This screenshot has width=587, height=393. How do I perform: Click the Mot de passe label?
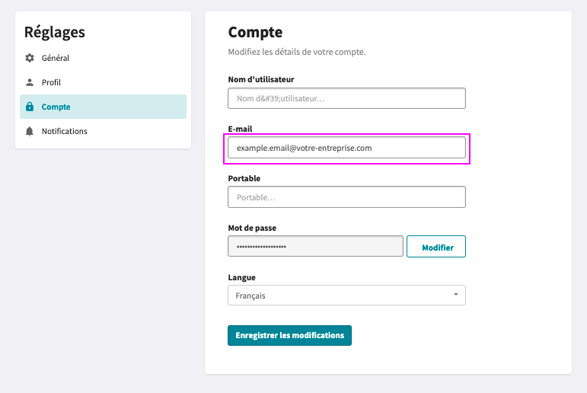[x=252, y=228]
